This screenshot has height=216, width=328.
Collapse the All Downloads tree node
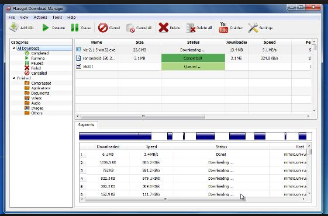click(x=14, y=48)
